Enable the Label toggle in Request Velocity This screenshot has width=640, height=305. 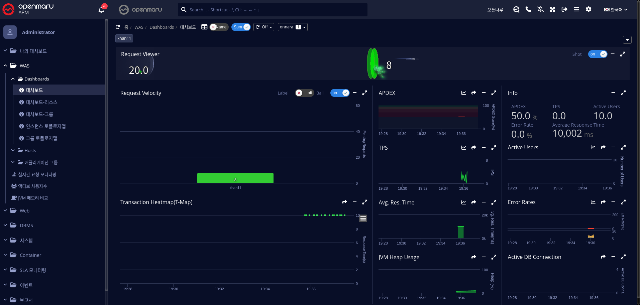point(304,93)
